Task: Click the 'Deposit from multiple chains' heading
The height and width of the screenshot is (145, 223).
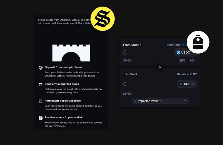Action: (x=63, y=67)
